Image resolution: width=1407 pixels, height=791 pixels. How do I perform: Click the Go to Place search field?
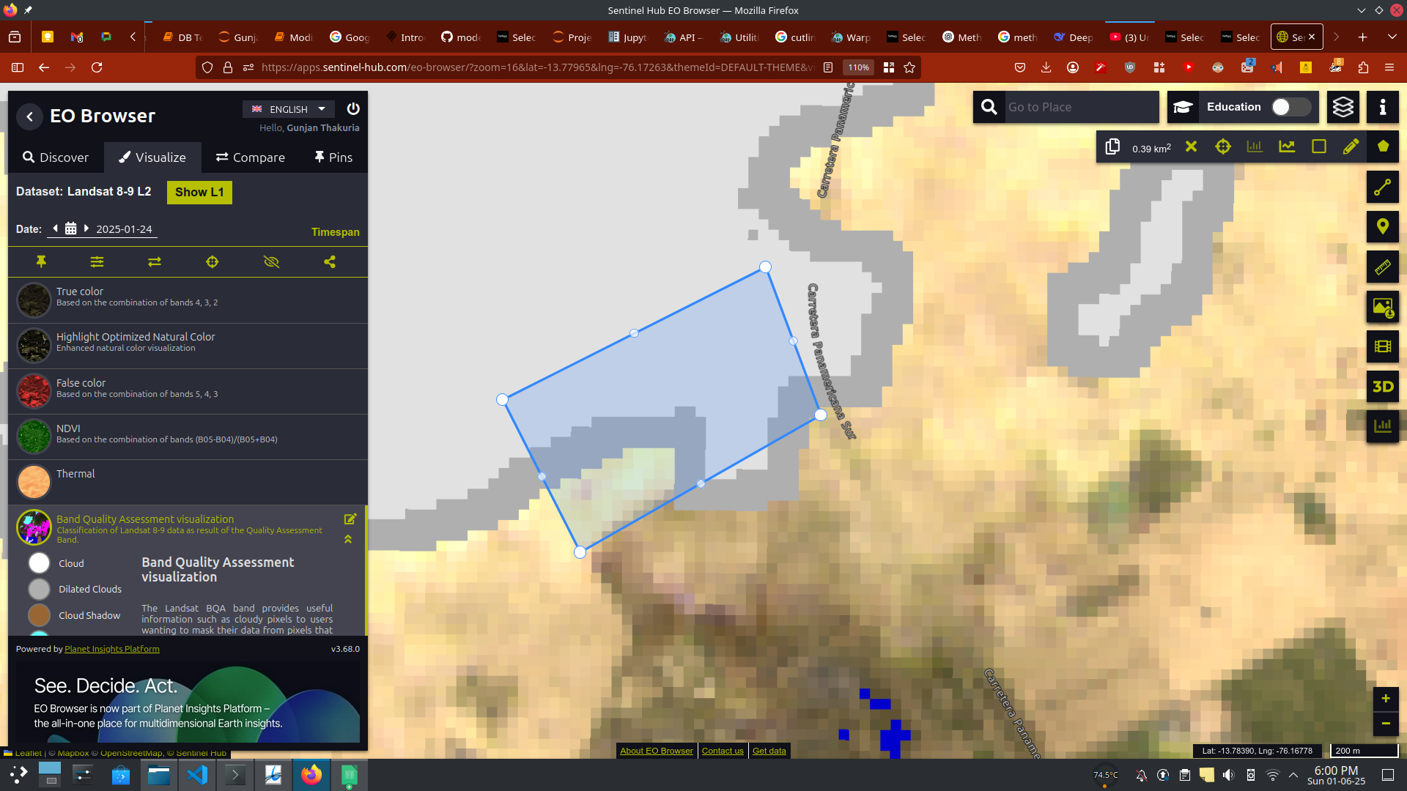click(1081, 107)
